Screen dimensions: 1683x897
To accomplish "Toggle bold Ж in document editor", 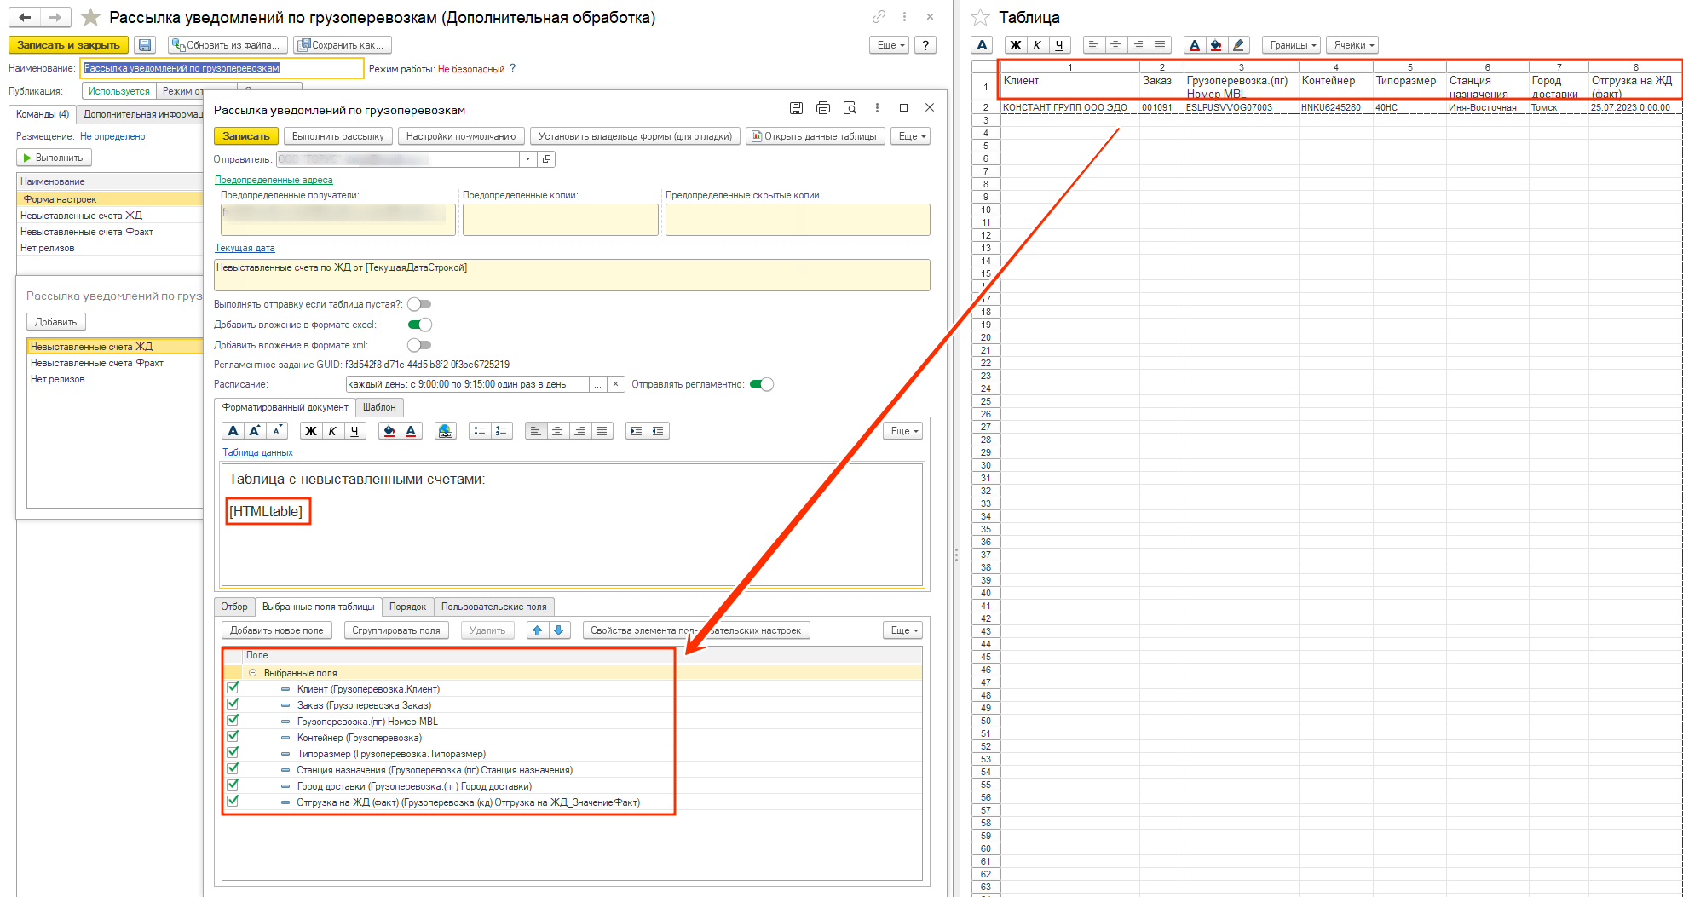I will click(x=311, y=431).
